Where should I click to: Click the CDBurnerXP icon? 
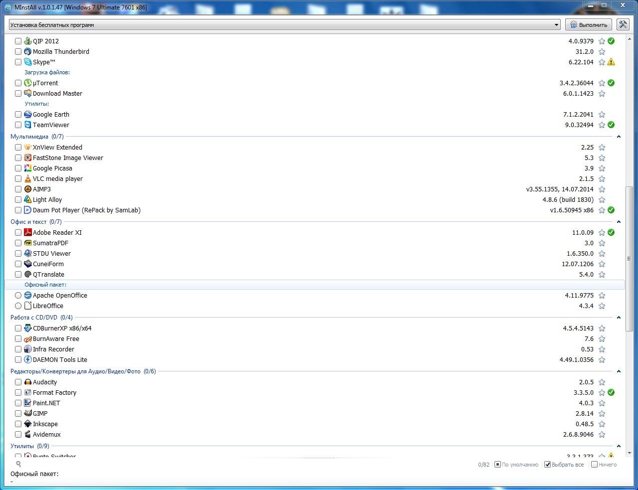point(28,328)
